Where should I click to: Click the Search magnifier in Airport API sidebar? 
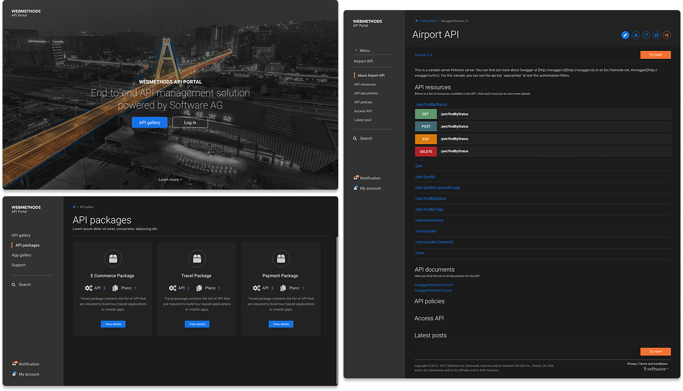355,138
